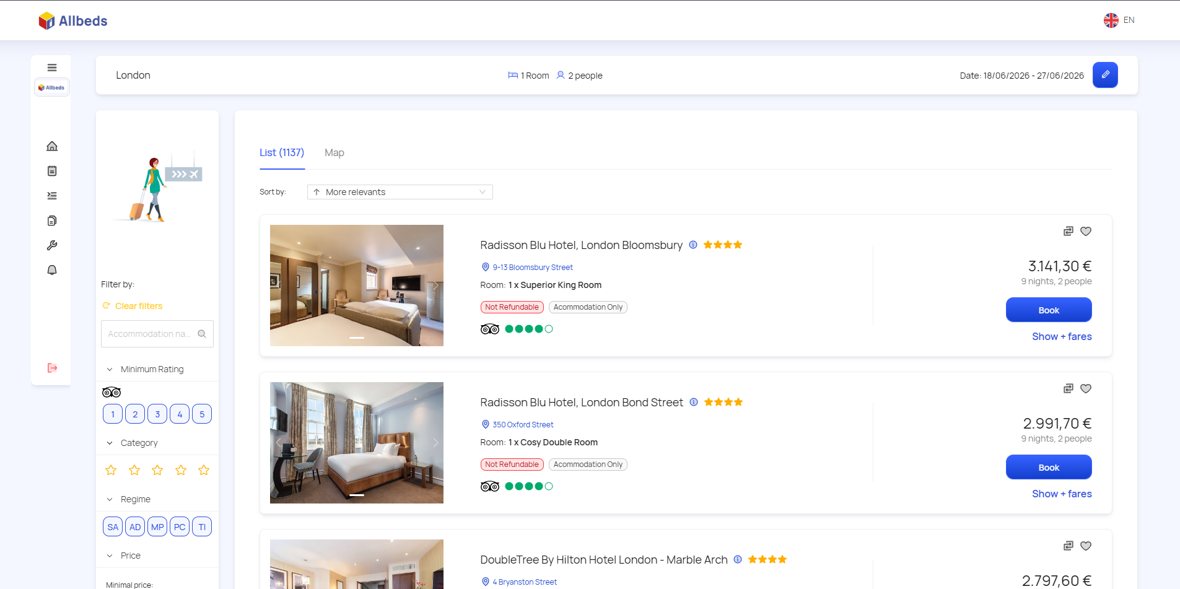Click the accommodation name search field
This screenshot has width=1180, height=589.
click(152, 334)
